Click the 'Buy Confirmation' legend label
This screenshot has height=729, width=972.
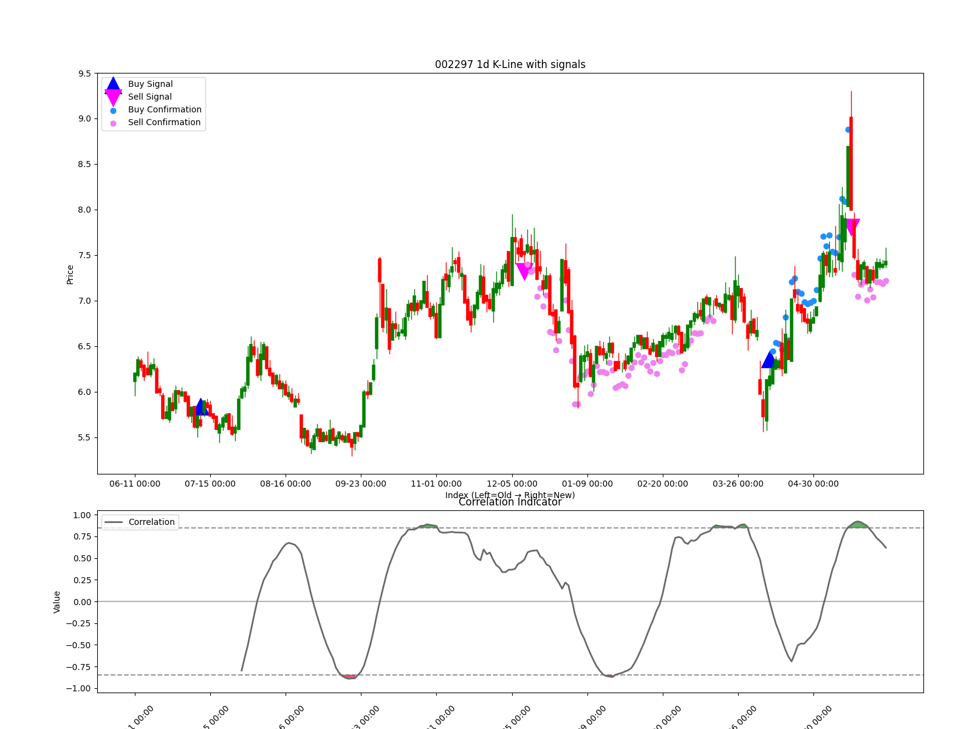165,110
